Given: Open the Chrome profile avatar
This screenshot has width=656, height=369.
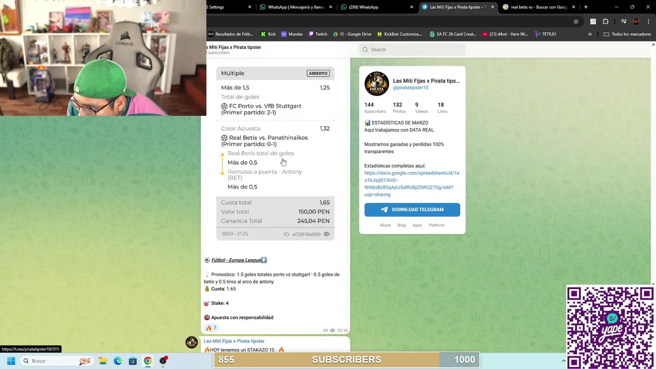Looking at the screenshot, I should pyautogui.click(x=636, y=22).
